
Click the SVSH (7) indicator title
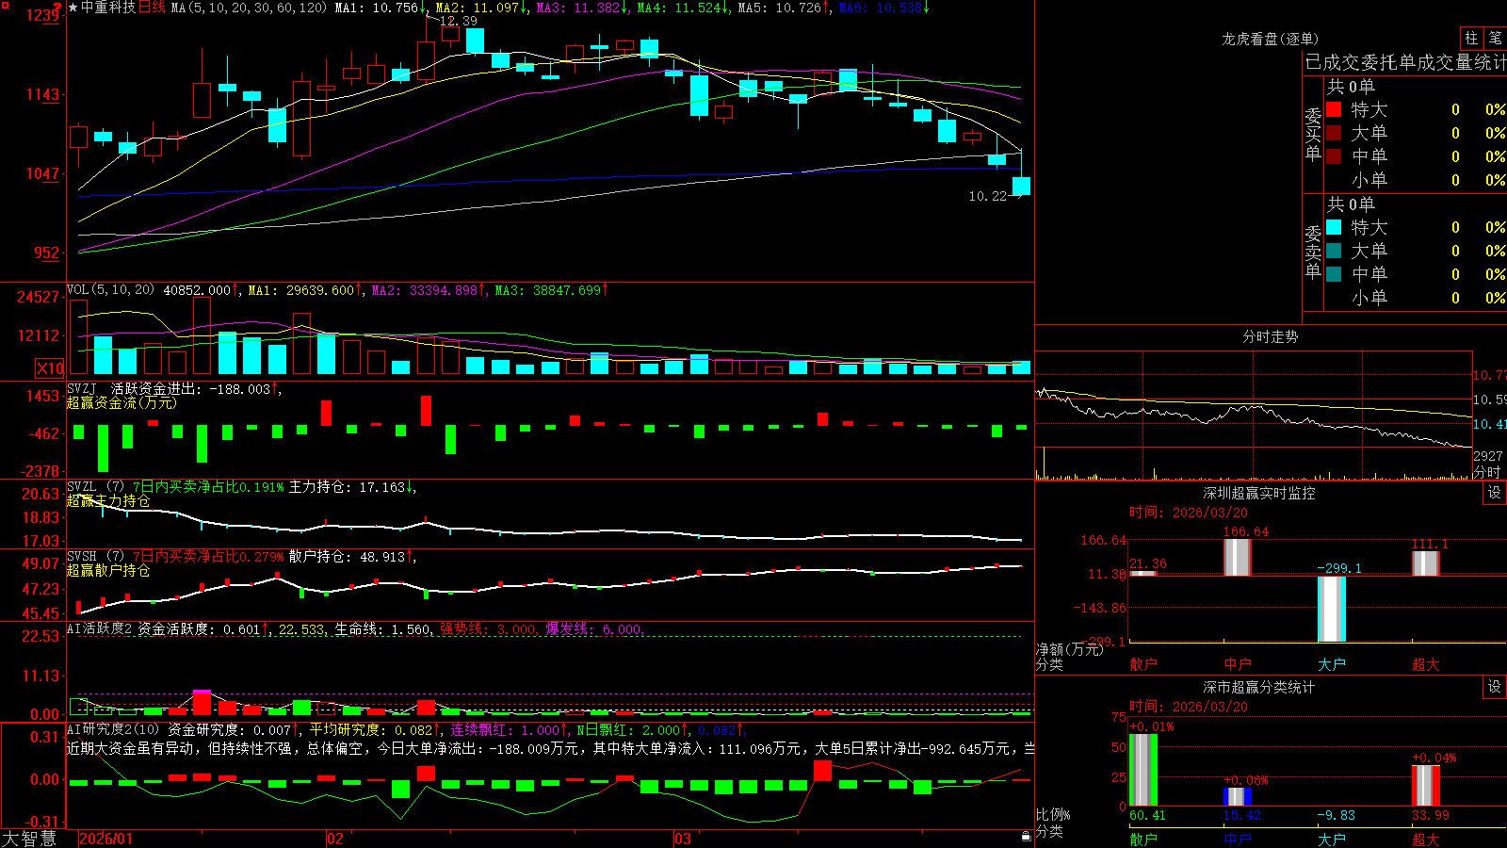click(96, 557)
